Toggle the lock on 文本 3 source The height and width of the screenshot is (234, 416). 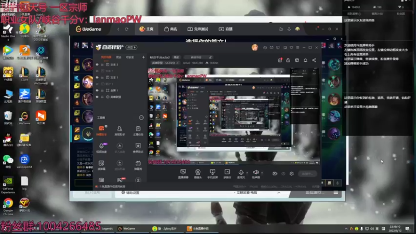[x=102, y=64]
